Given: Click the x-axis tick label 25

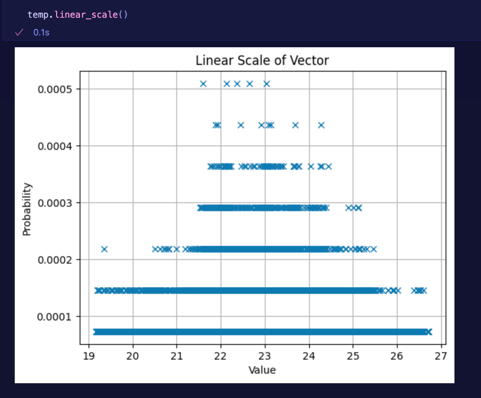Looking at the screenshot, I should tap(353, 356).
